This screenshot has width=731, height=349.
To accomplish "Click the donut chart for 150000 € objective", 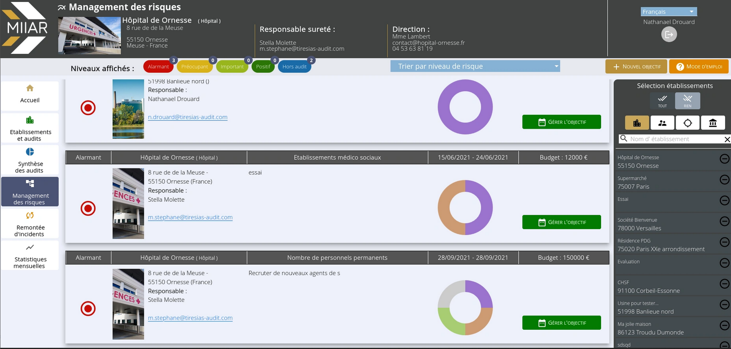I will point(465,308).
